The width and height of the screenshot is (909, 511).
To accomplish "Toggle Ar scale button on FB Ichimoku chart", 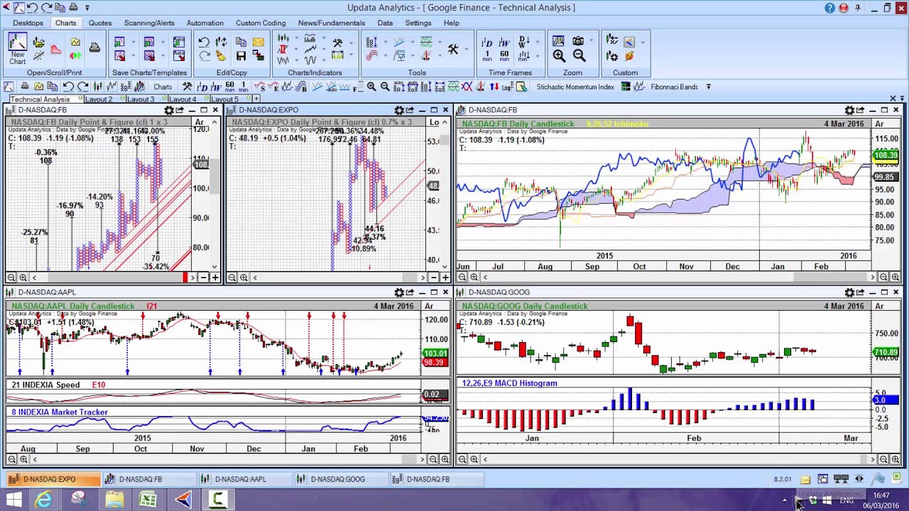I will pyautogui.click(x=879, y=123).
